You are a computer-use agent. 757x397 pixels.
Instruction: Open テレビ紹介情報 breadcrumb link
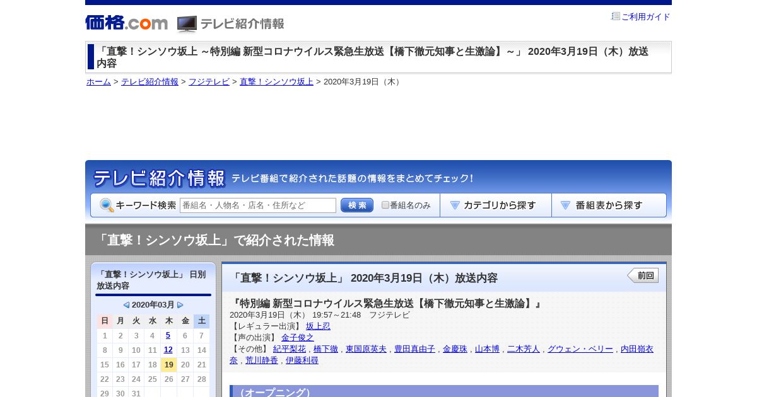[x=150, y=82]
